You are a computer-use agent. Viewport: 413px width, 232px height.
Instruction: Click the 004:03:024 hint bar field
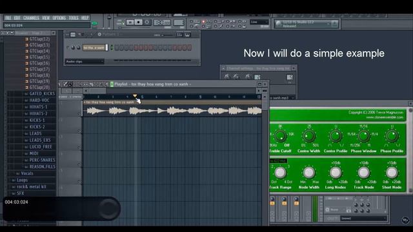(x=46, y=26)
